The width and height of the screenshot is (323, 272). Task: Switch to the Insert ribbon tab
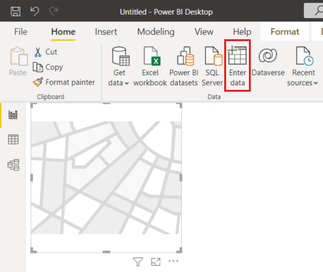(x=106, y=32)
